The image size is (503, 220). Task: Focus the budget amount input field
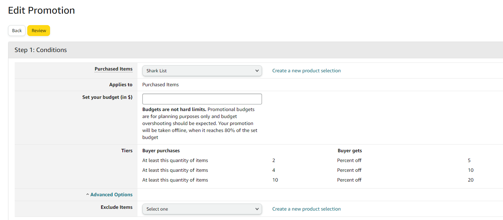(202, 99)
